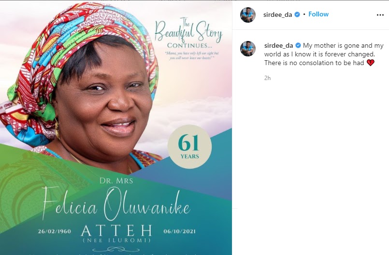Click the verified badge in the header
The height and width of the screenshot is (255, 389).
(x=297, y=14)
